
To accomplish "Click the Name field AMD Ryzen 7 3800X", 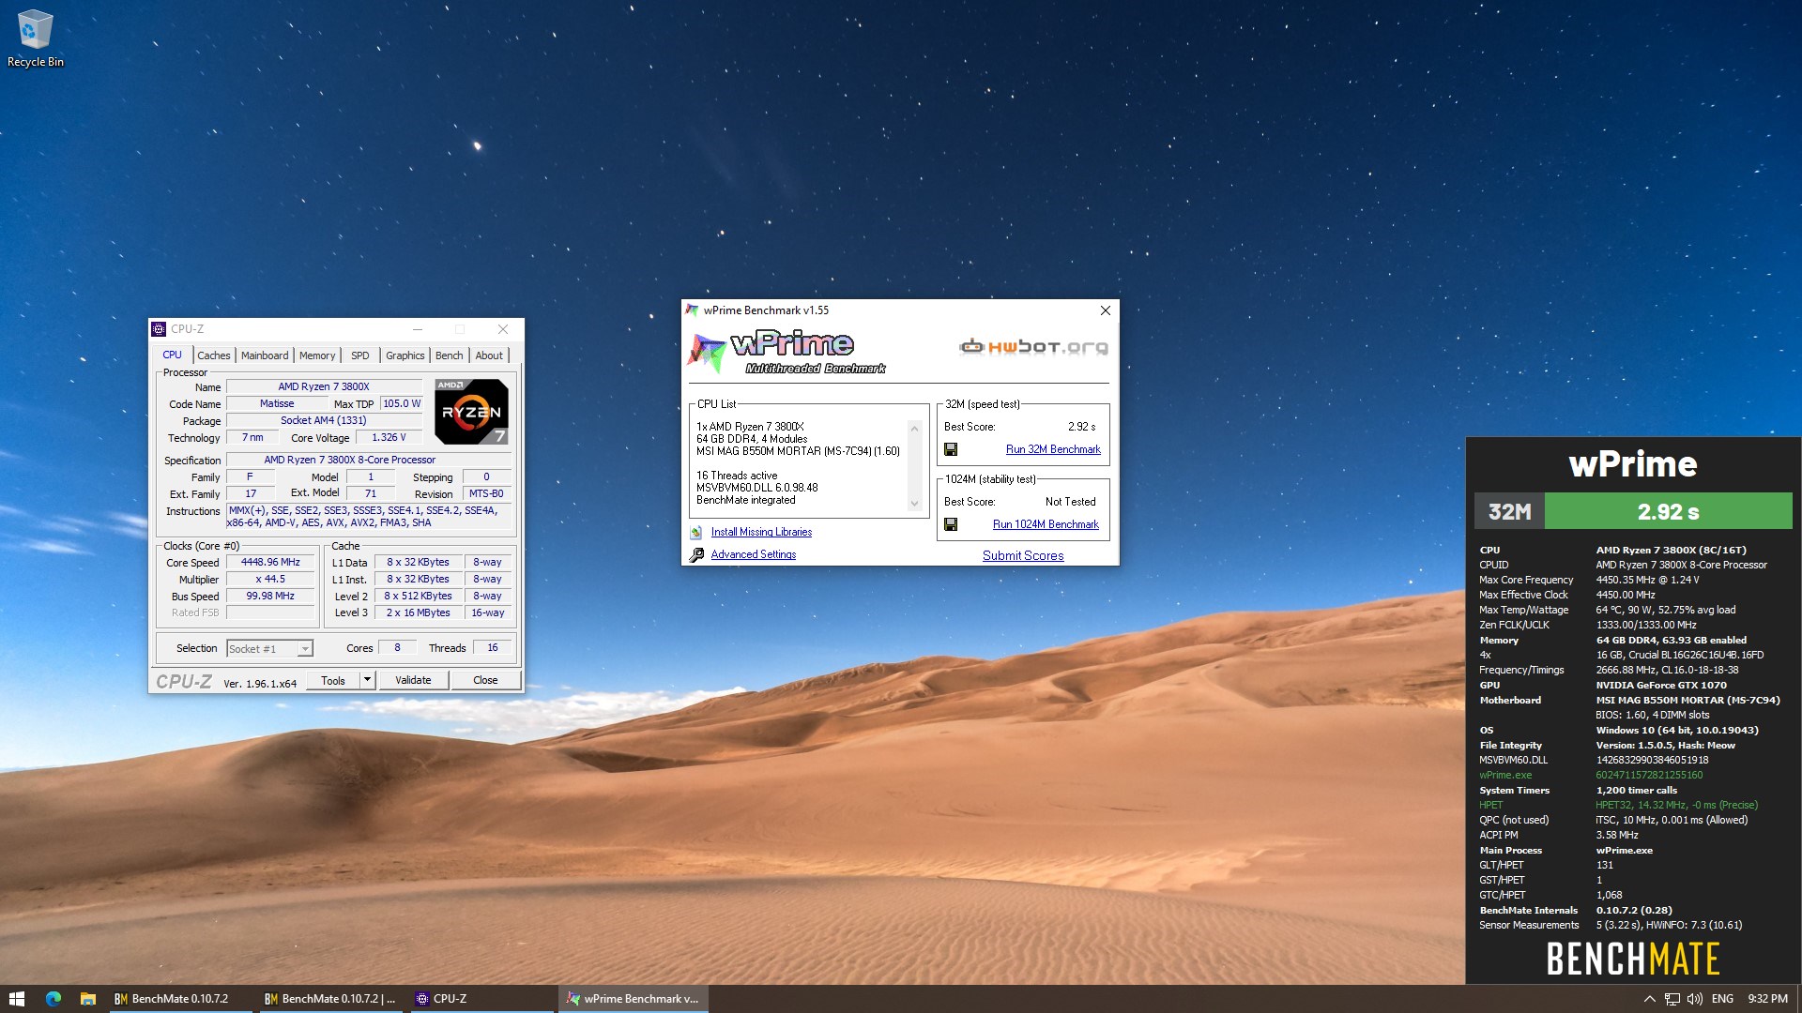I will (x=324, y=386).
